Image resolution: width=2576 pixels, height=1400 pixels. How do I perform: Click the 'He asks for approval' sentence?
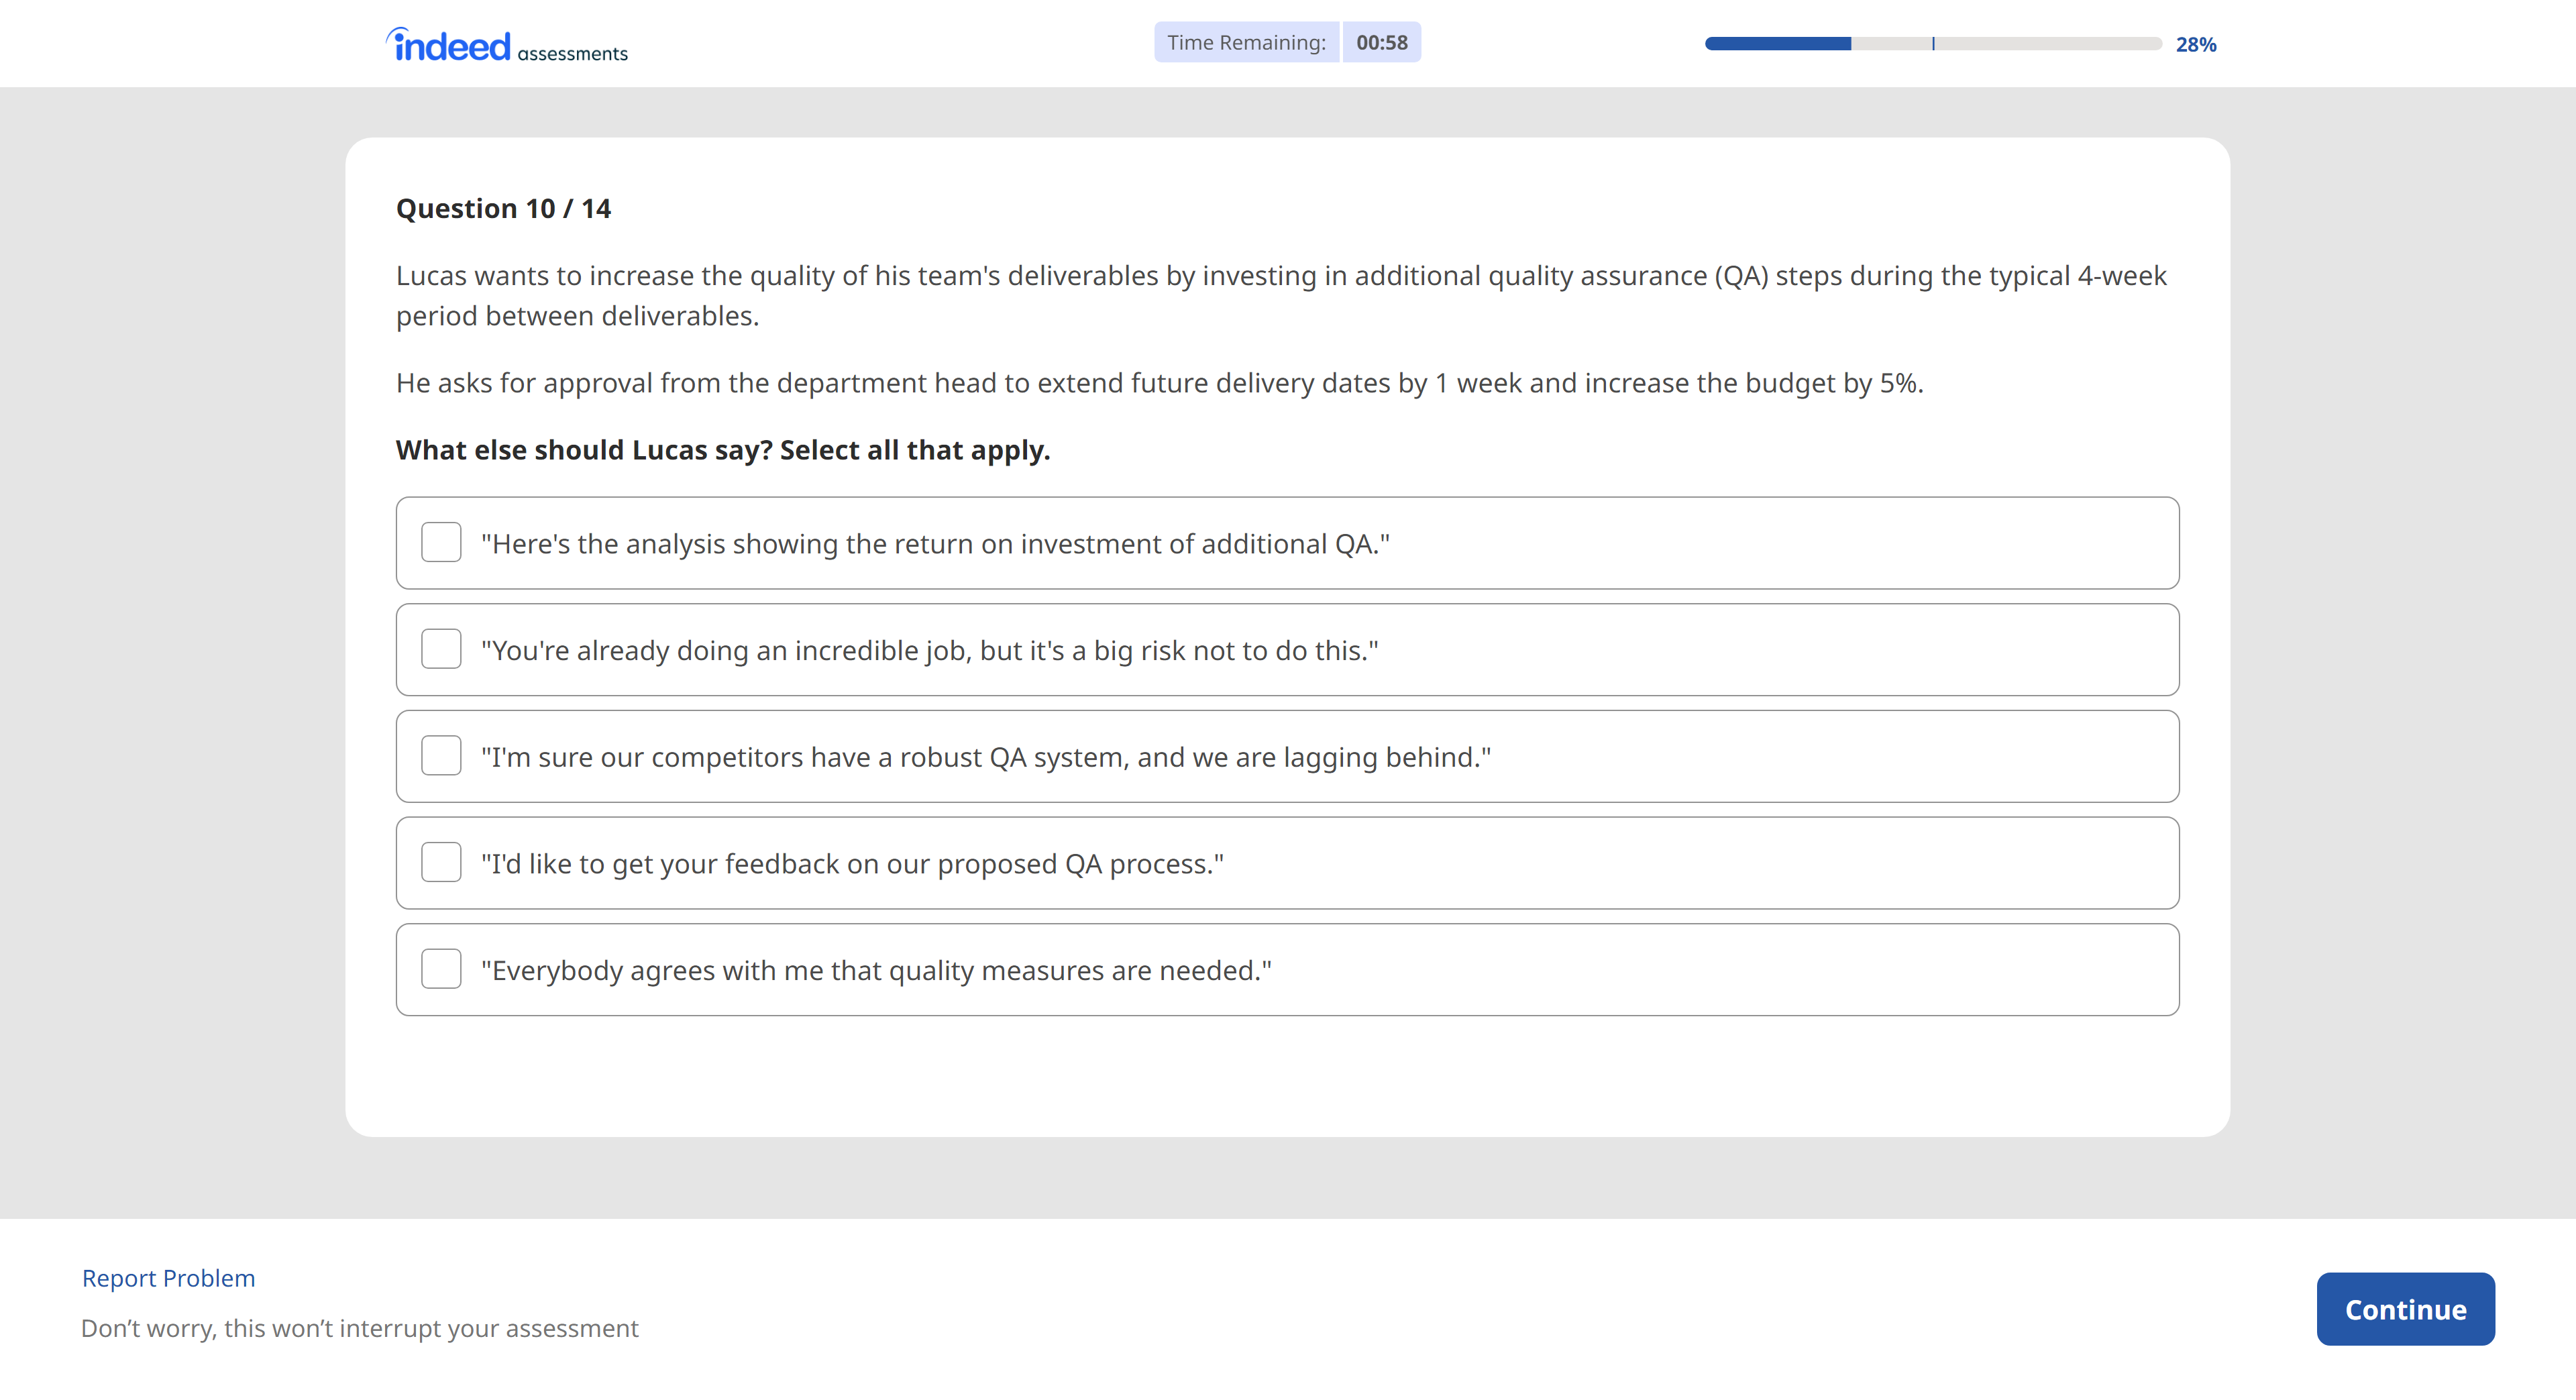(1159, 383)
